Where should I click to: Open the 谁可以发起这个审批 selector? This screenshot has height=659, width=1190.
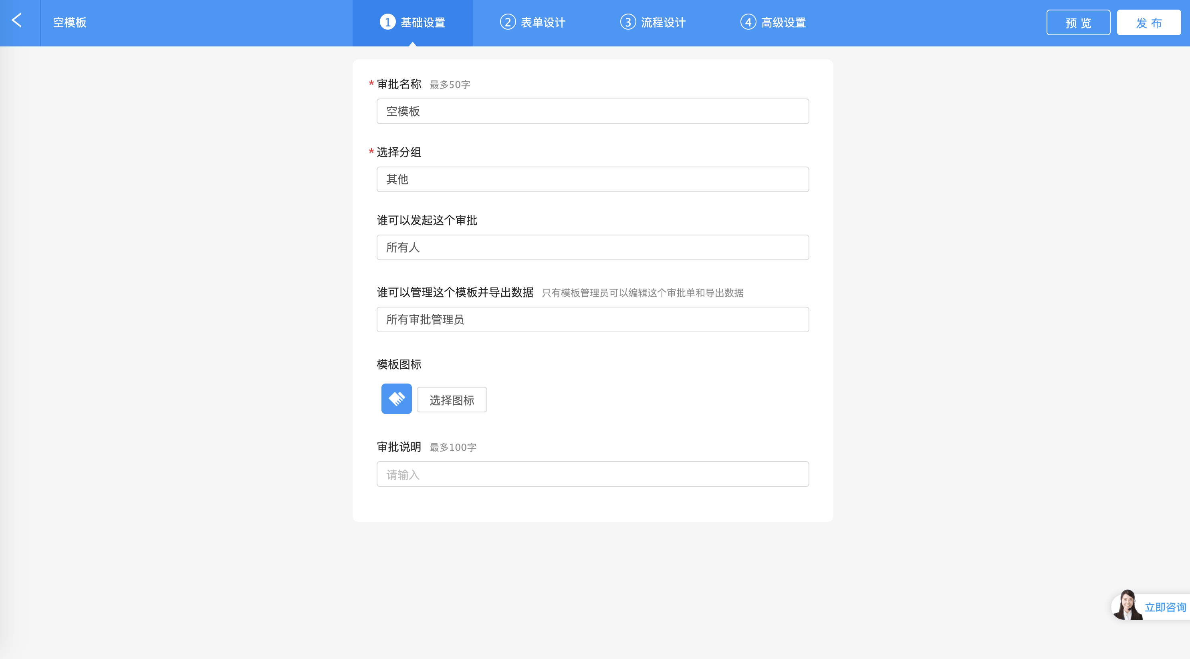(593, 247)
